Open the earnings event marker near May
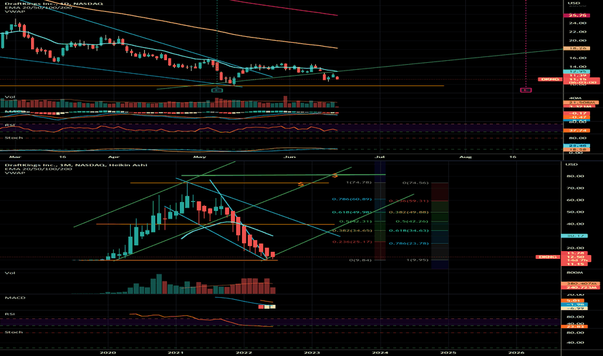This screenshot has width=603, height=356. click(217, 90)
